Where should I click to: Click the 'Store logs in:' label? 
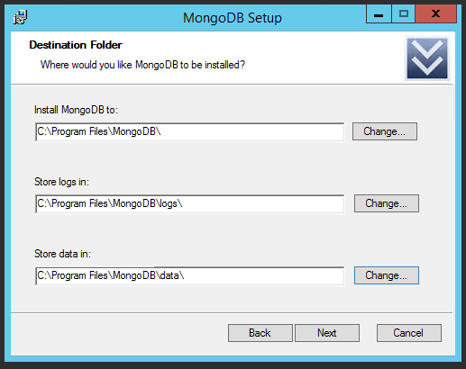61,182
